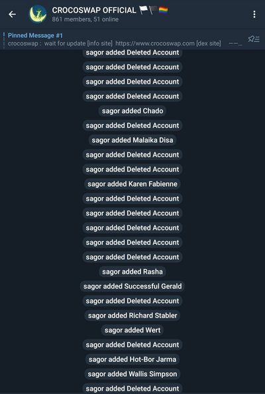Open the three-dot options menu
Viewport: 265px width, 394px height.
coord(254,15)
